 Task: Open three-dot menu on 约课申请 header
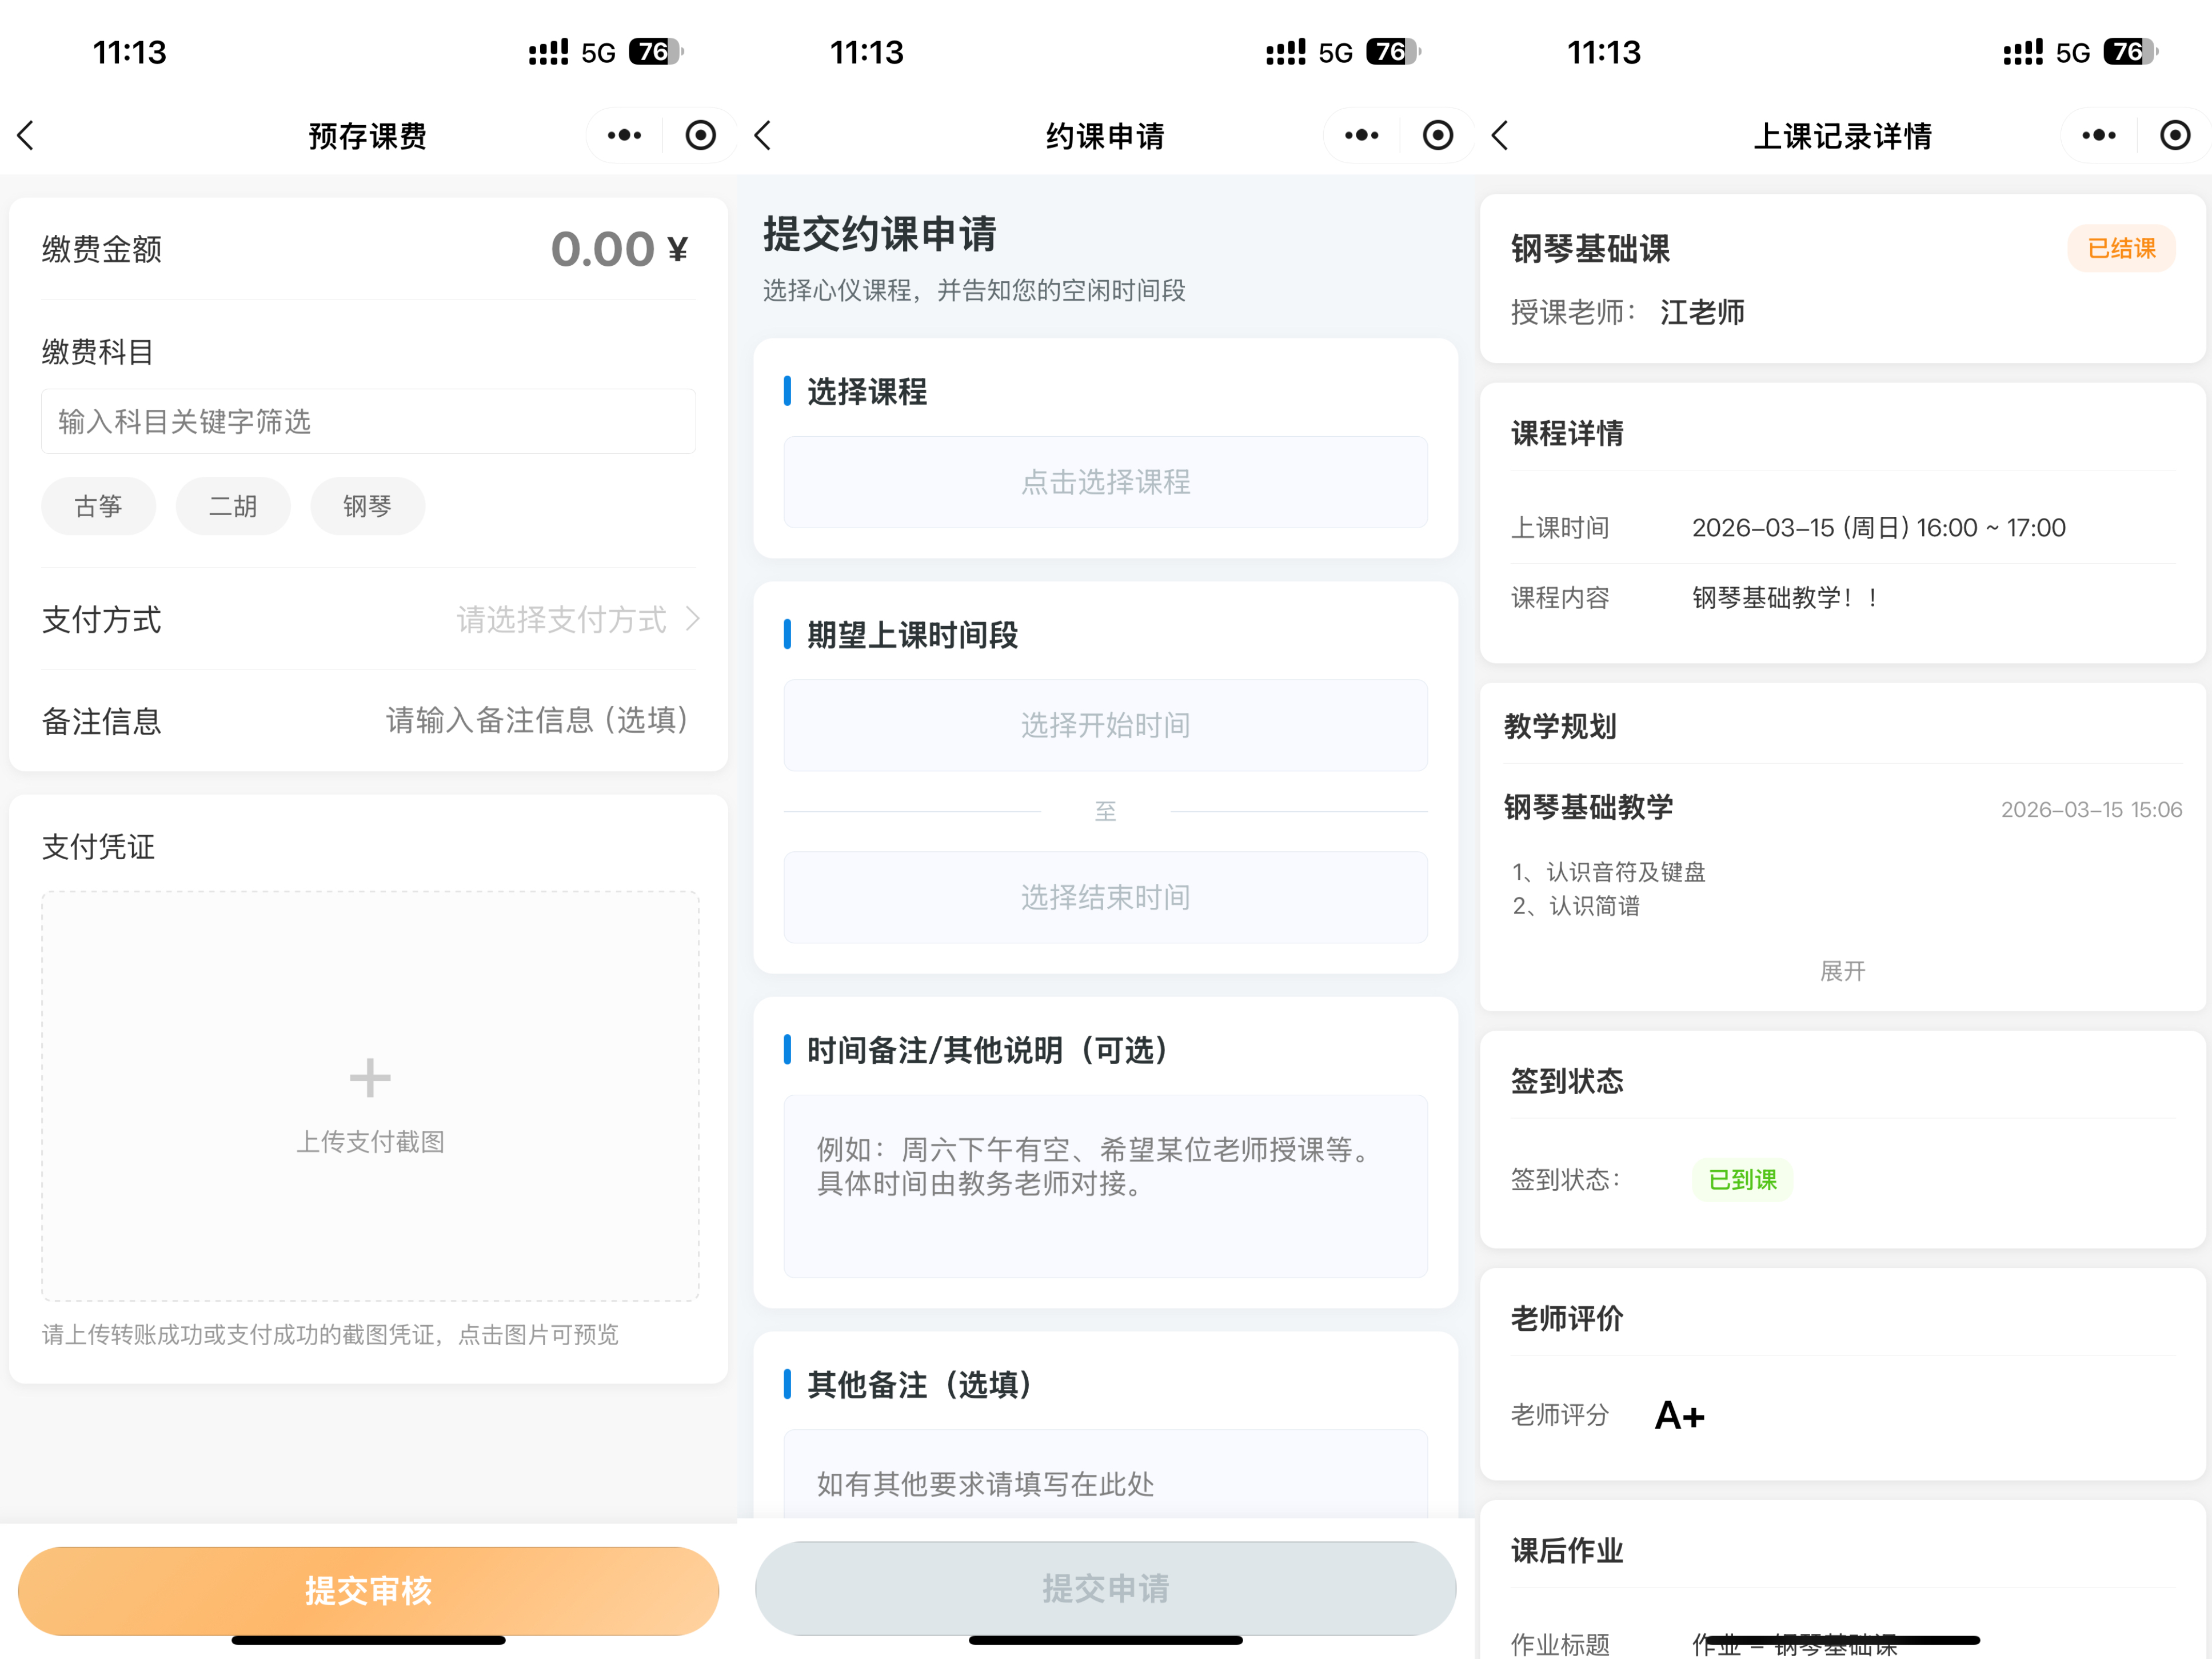click(1361, 135)
